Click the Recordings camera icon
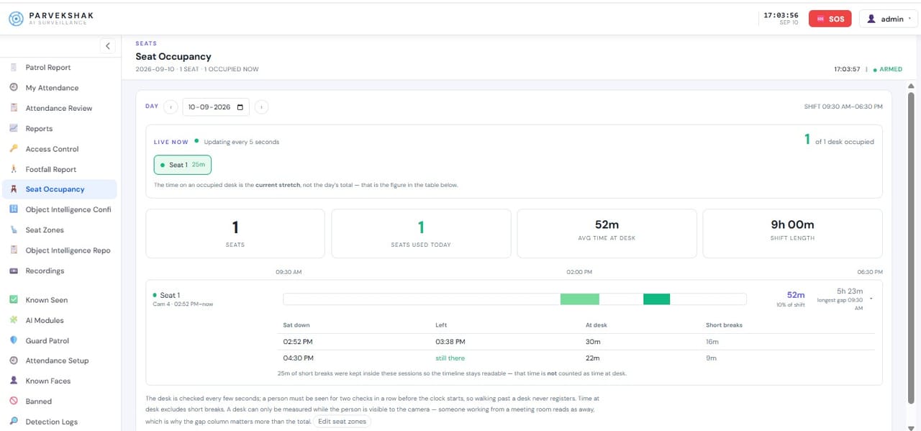The height and width of the screenshot is (431, 921). [14, 271]
